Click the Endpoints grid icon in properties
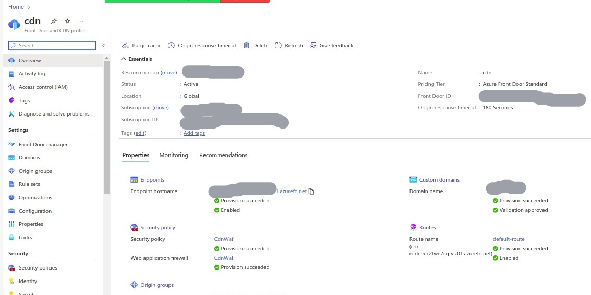The image size is (591, 295). click(134, 180)
